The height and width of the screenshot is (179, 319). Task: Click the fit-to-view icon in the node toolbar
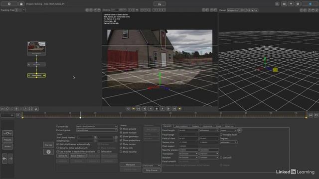coord(30,109)
